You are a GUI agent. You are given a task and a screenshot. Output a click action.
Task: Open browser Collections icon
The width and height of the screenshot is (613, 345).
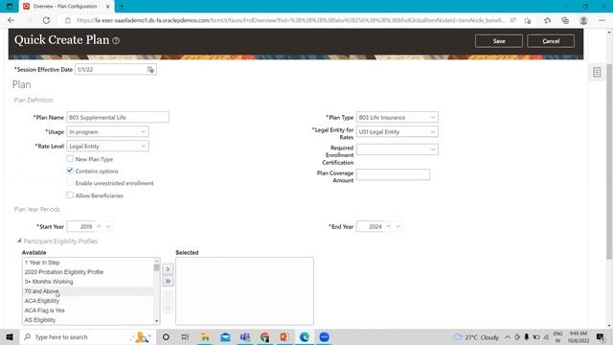(565, 20)
